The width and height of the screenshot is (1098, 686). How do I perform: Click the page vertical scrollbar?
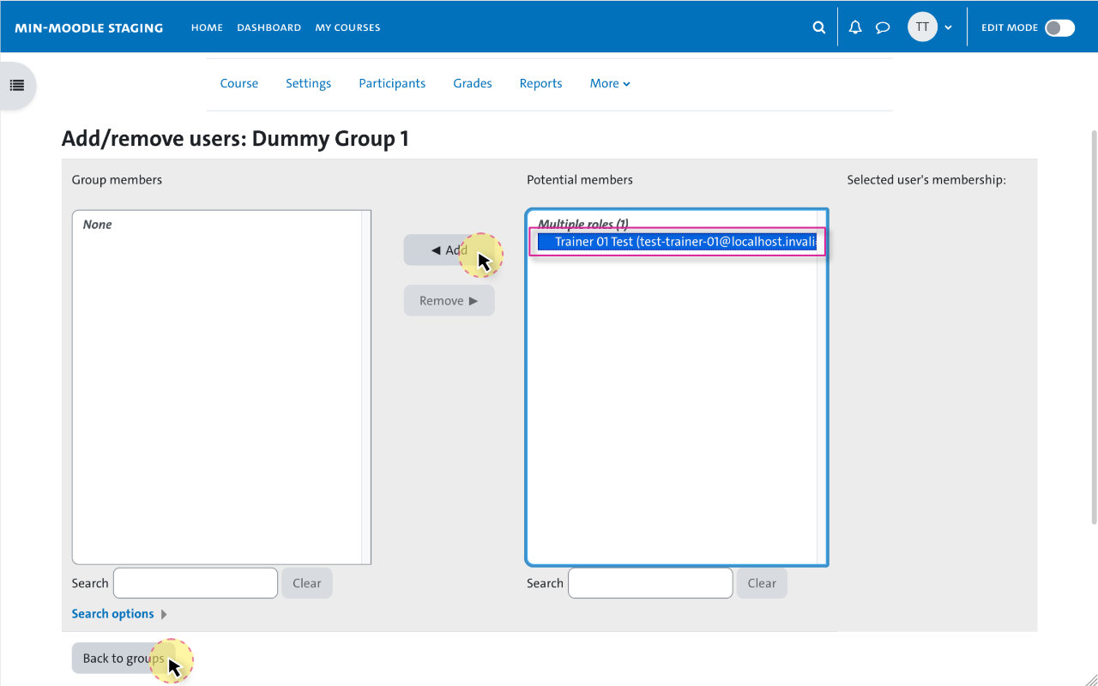pyautogui.click(x=1093, y=326)
